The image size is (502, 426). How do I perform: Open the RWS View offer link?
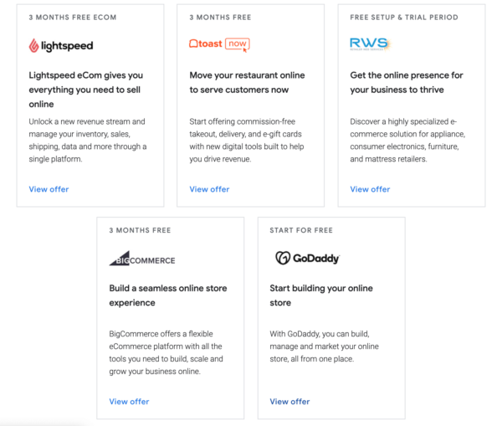pos(370,189)
